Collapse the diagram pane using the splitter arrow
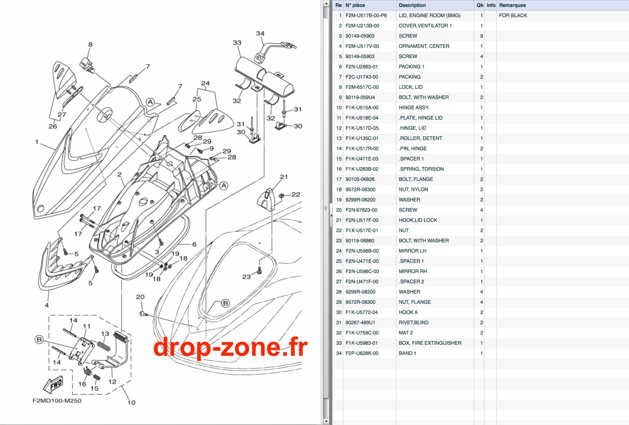629x425 pixels. click(x=331, y=215)
